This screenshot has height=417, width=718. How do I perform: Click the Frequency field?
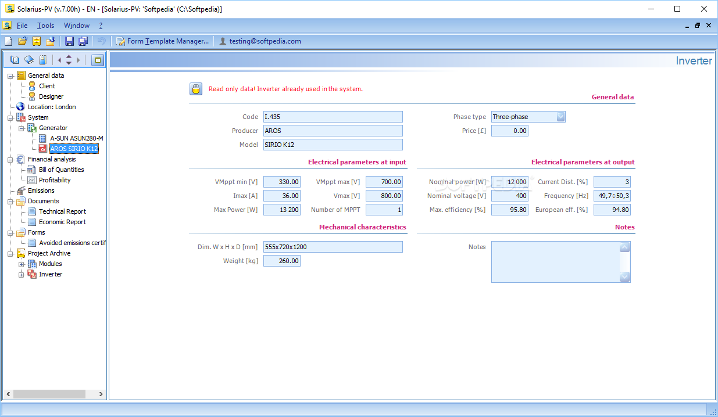click(x=612, y=196)
